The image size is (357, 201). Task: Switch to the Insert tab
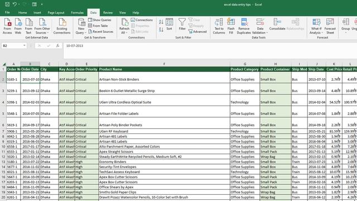tap(37, 12)
